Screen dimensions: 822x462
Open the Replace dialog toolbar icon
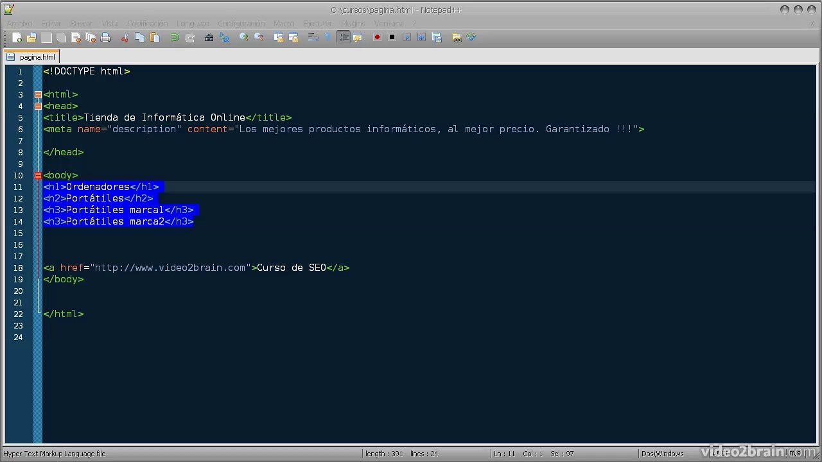[x=223, y=38]
